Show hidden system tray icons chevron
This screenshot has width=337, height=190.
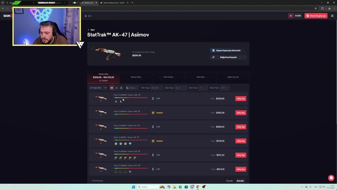302,187
